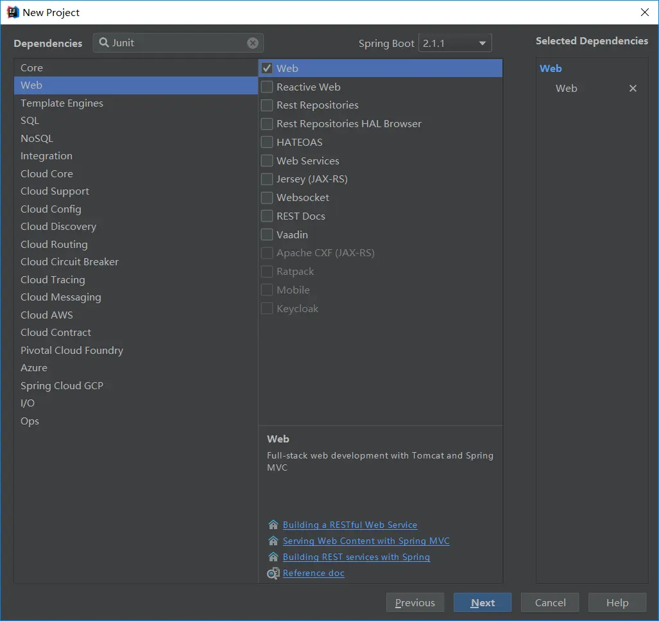
Task: Click the disabled Keycloak checkbox
Action: (267, 308)
